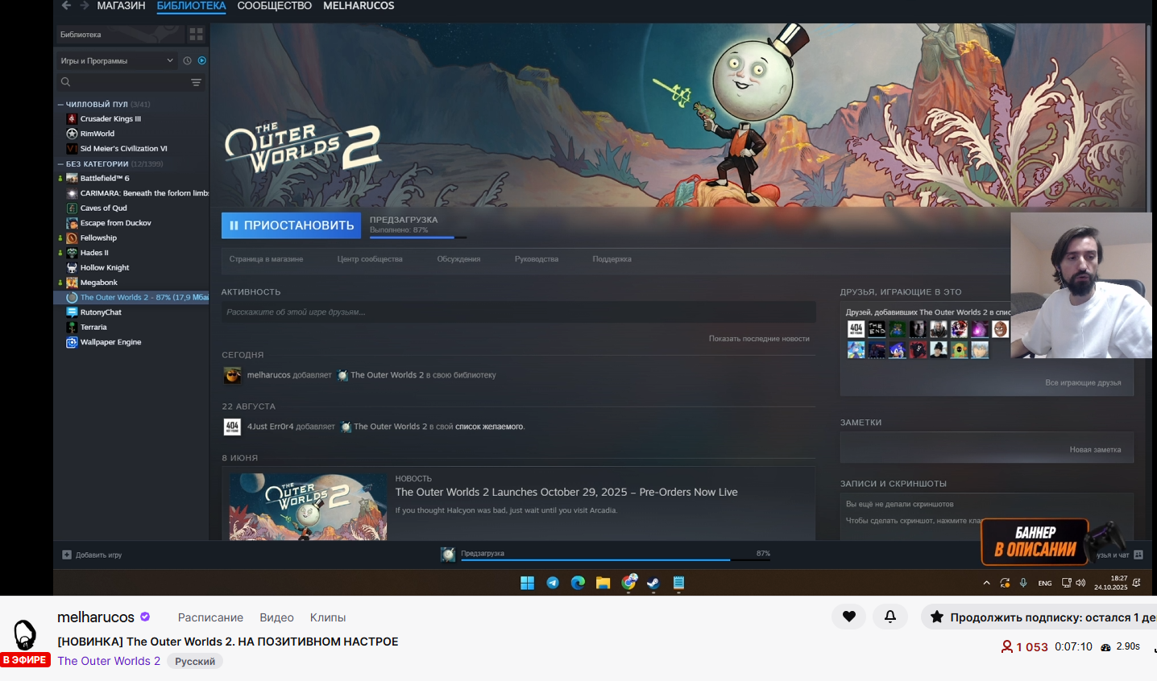Click preload progress bar under ПРЕДЗАГРУЗКА heading
The image size is (1157, 681).
click(418, 237)
